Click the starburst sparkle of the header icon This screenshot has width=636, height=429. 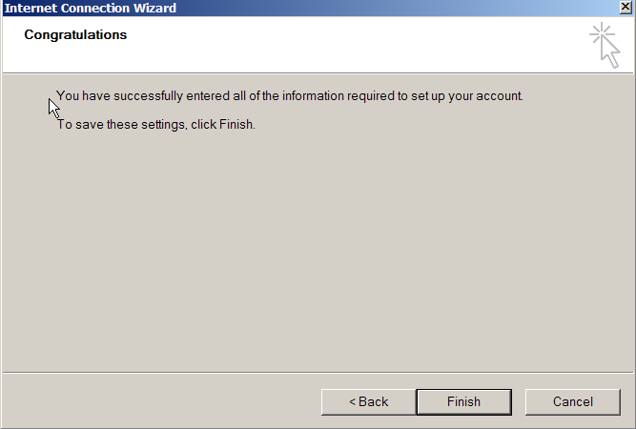tap(601, 33)
